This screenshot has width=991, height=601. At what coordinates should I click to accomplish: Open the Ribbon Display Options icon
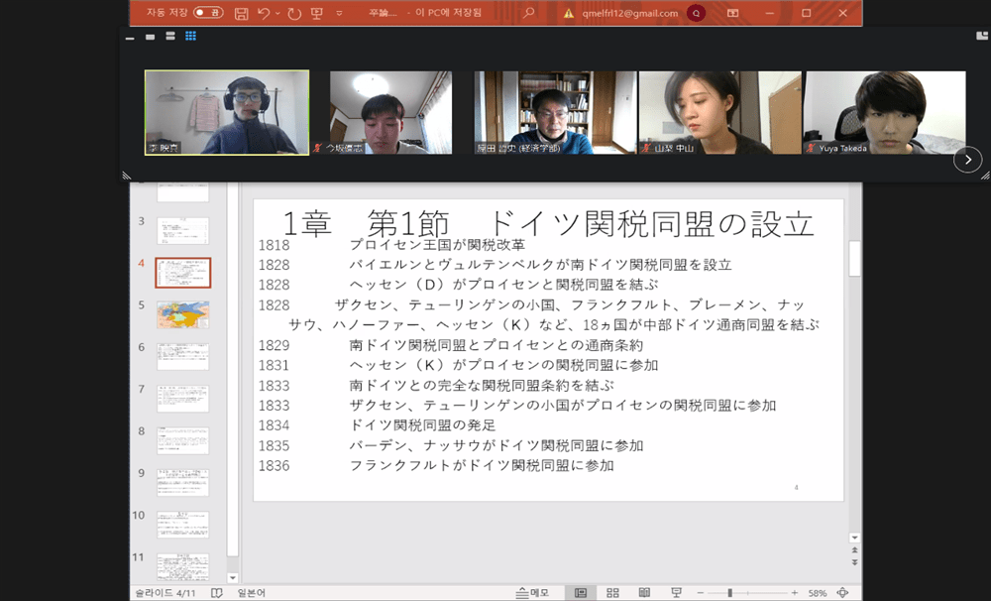coord(733,13)
